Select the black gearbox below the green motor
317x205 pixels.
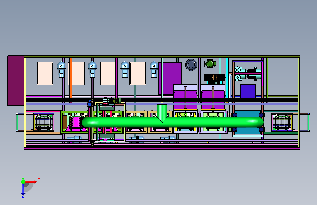(215, 78)
